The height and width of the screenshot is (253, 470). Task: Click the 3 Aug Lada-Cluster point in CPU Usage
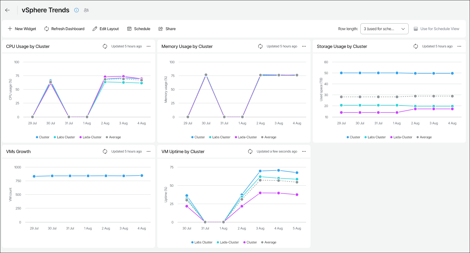pos(123,76)
